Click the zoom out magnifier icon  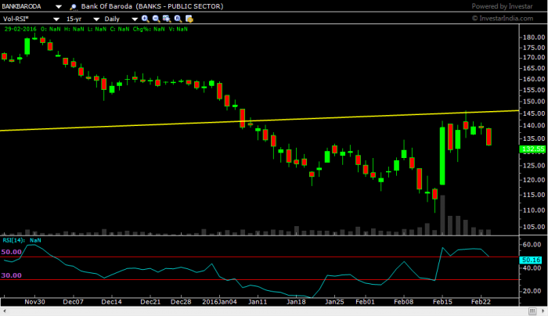pos(157,19)
